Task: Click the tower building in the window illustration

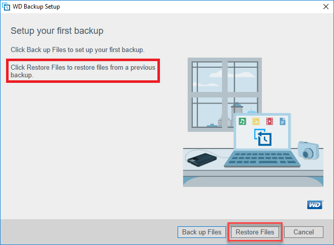Action: click(x=237, y=111)
